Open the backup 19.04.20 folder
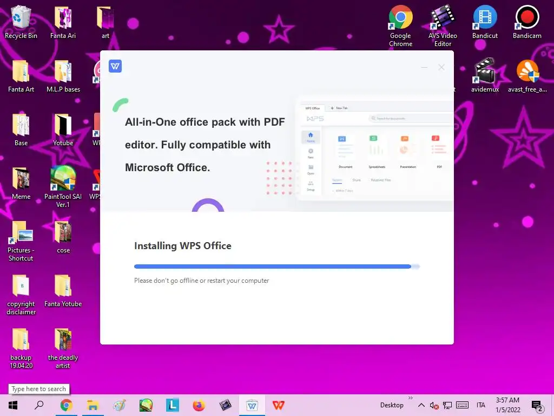The width and height of the screenshot is (554, 416). (21, 348)
